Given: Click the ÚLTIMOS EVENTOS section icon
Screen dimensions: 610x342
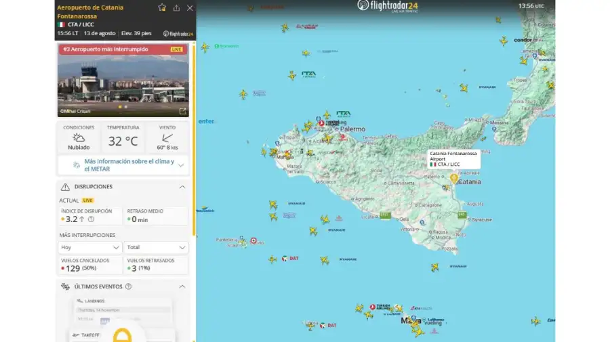Looking at the screenshot, I should (65, 286).
